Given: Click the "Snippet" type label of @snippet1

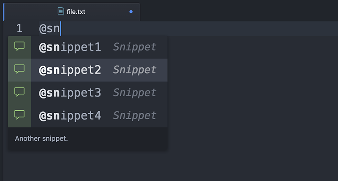Looking at the screenshot, I should [134, 47].
